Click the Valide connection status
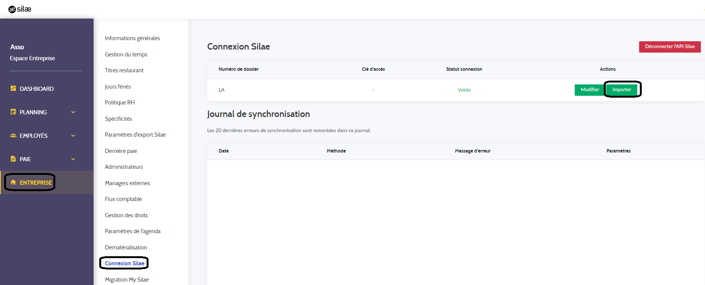The image size is (705, 285). pyautogui.click(x=464, y=90)
